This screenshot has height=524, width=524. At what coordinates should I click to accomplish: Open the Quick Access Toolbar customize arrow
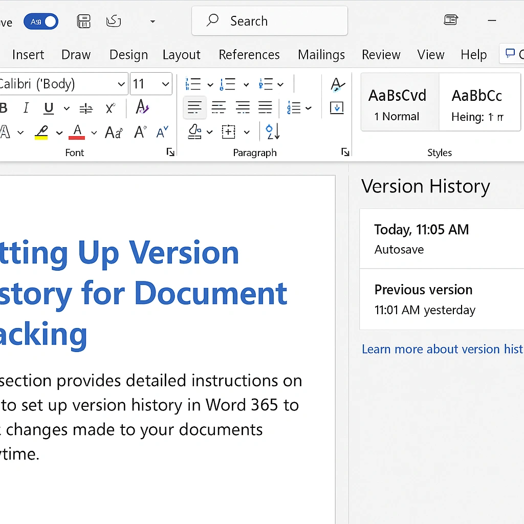click(152, 21)
